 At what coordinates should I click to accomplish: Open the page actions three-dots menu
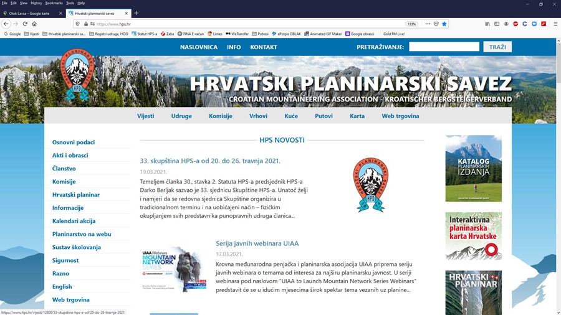(428, 24)
